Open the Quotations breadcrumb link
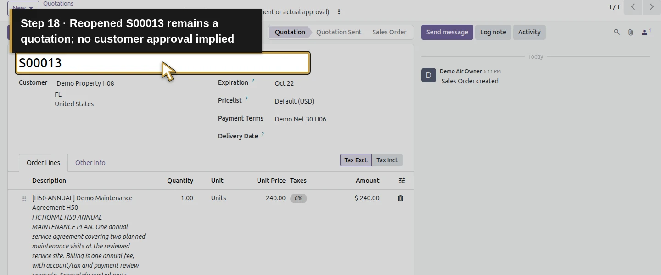This screenshot has height=275, width=661. coord(58,4)
